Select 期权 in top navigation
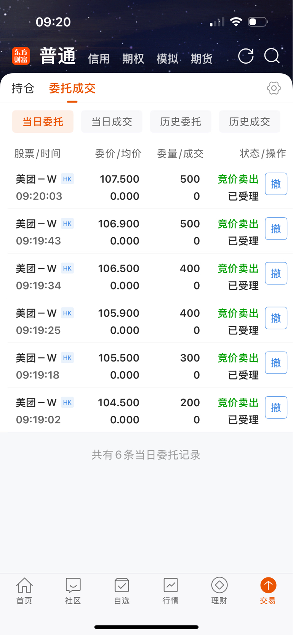Screen dimensions: 293x635 point(133,59)
